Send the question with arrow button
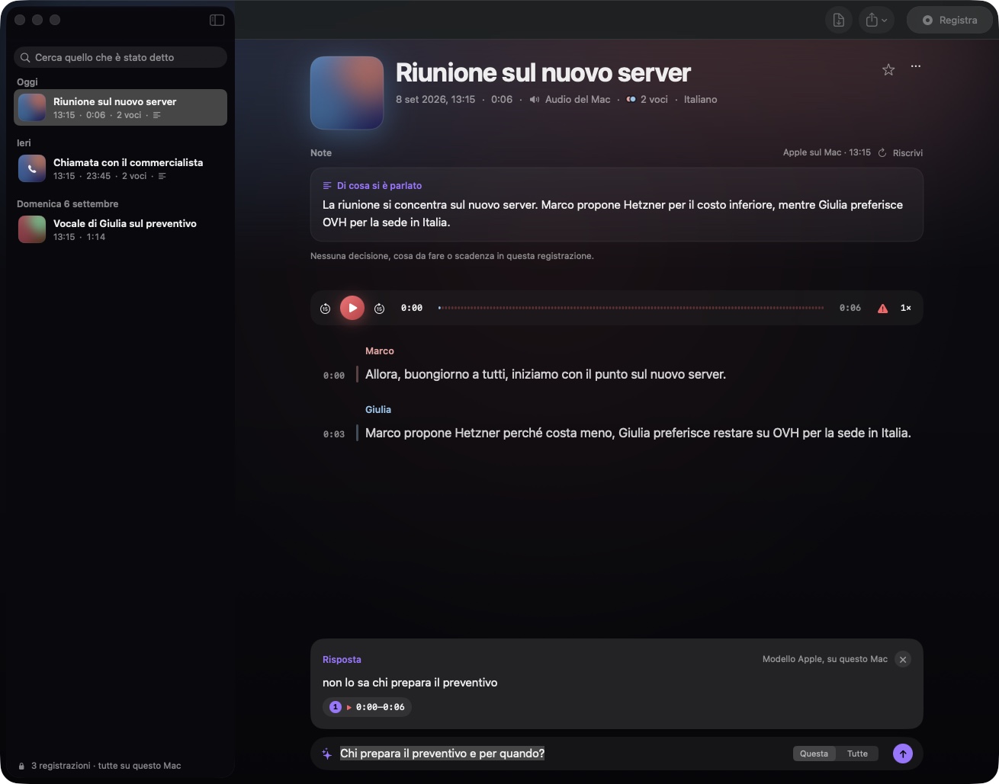 tap(903, 754)
